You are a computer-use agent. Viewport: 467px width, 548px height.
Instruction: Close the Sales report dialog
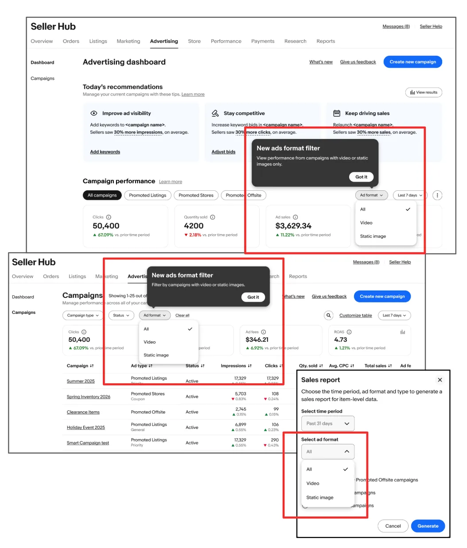[x=440, y=380]
